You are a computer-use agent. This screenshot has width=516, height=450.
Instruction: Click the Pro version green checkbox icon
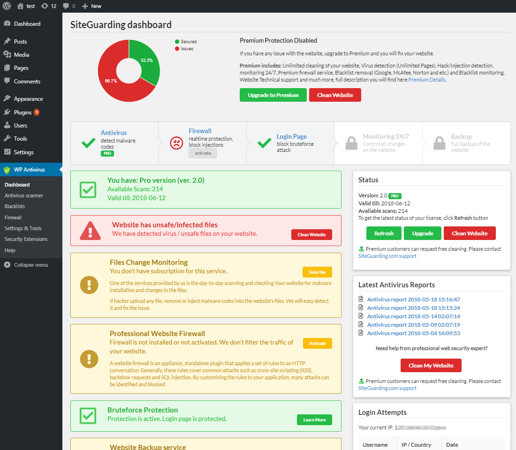(x=88, y=189)
